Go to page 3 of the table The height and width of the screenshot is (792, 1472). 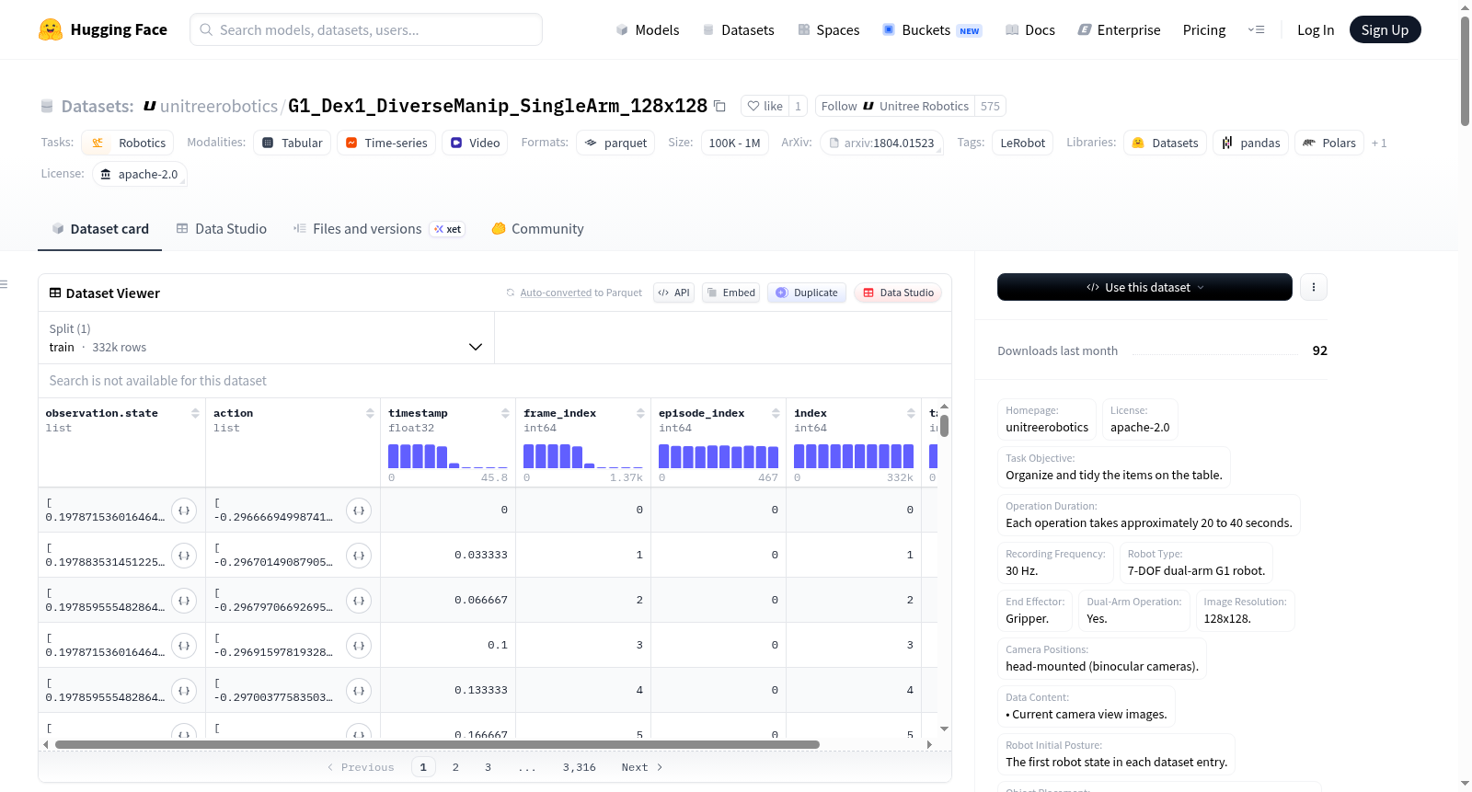[x=488, y=767]
